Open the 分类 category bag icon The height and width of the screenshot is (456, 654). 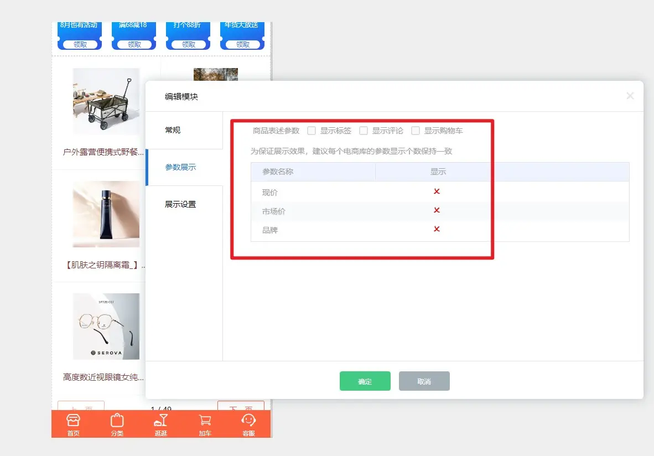pos(117,421)
